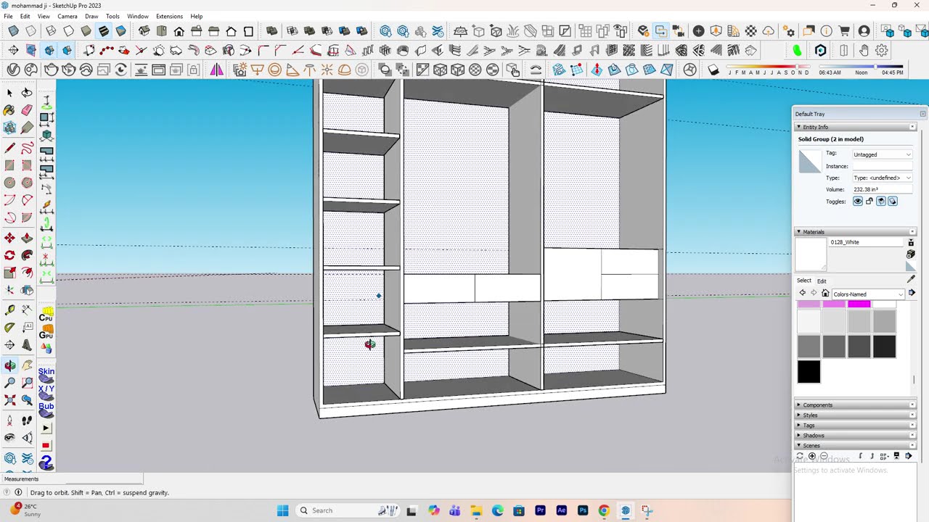The image size is (929, 522).
Task: Click the materials back arrow
Action: 802,294
